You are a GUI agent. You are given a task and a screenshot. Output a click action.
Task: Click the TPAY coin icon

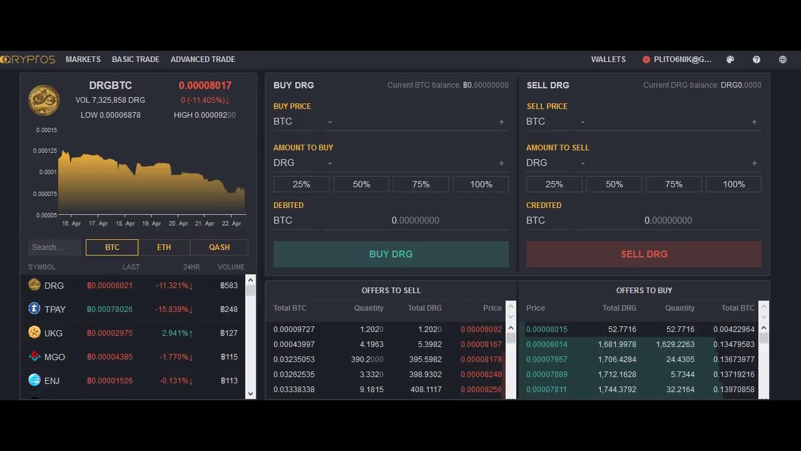pos(34,309)
